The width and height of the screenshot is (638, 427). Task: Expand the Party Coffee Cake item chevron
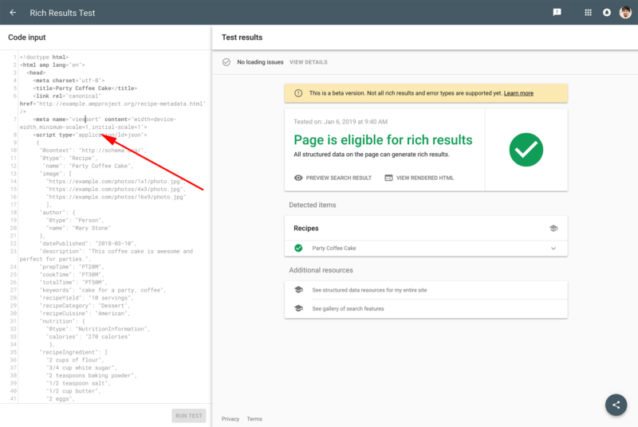click(553, 249)
